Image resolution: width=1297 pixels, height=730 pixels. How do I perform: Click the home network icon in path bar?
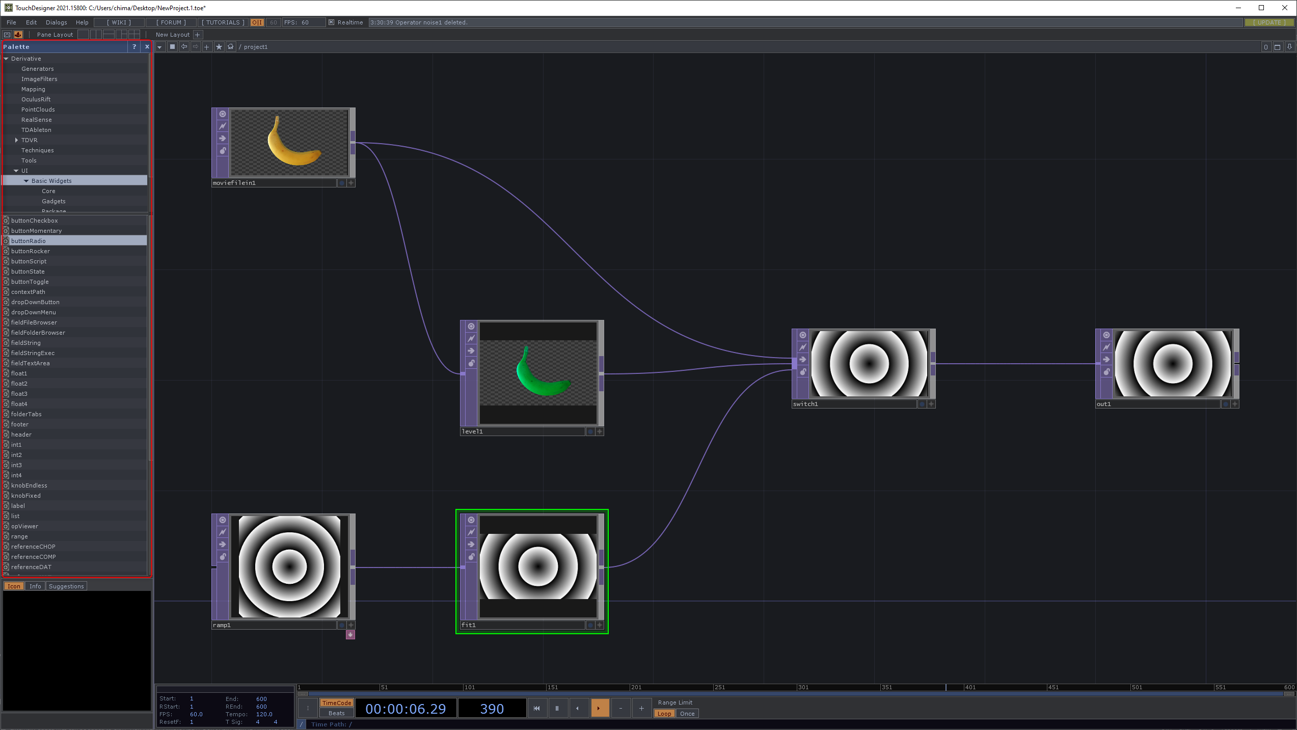coord(231,47)
